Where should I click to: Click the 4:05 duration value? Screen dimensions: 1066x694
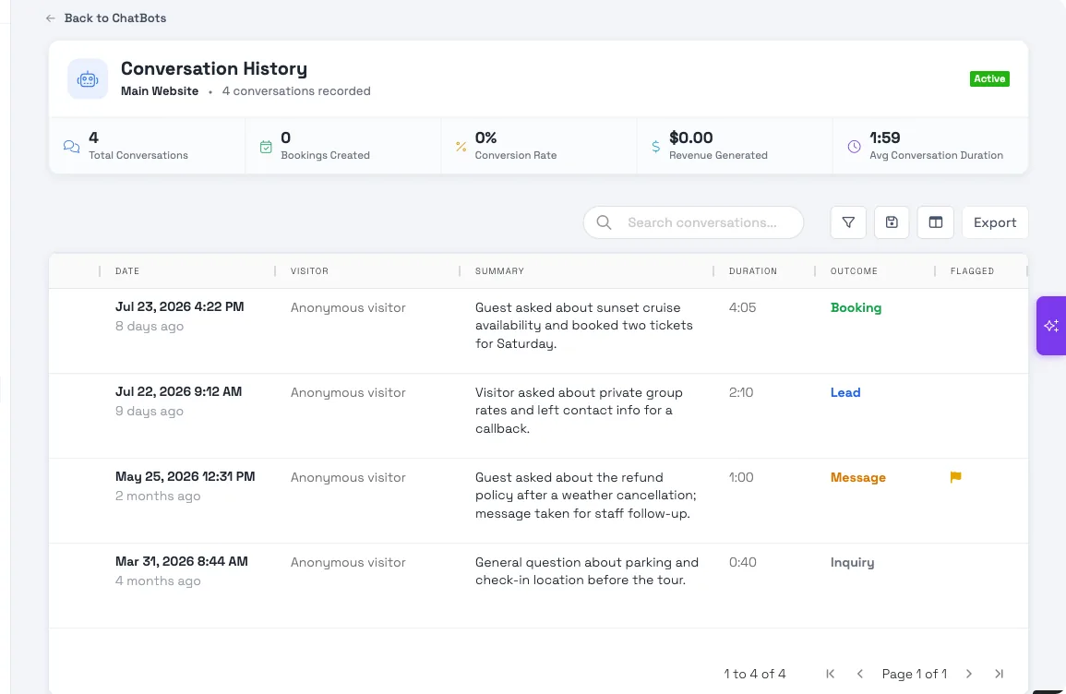coord(742,308)
